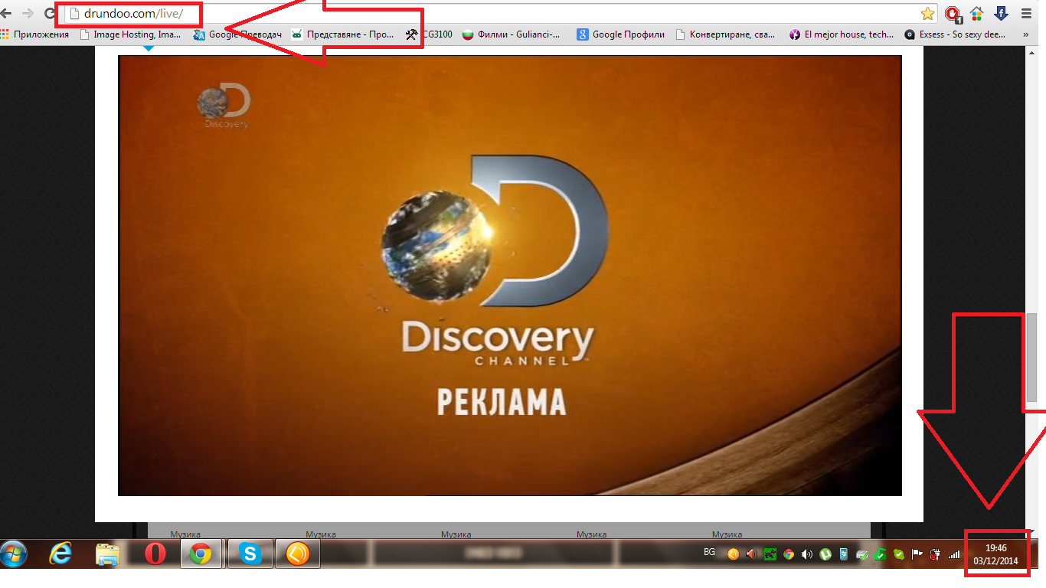Viewport: 1046px width, 588px height.
Task: Click the orange AIMP tray icon
Action: coord(733,554)
